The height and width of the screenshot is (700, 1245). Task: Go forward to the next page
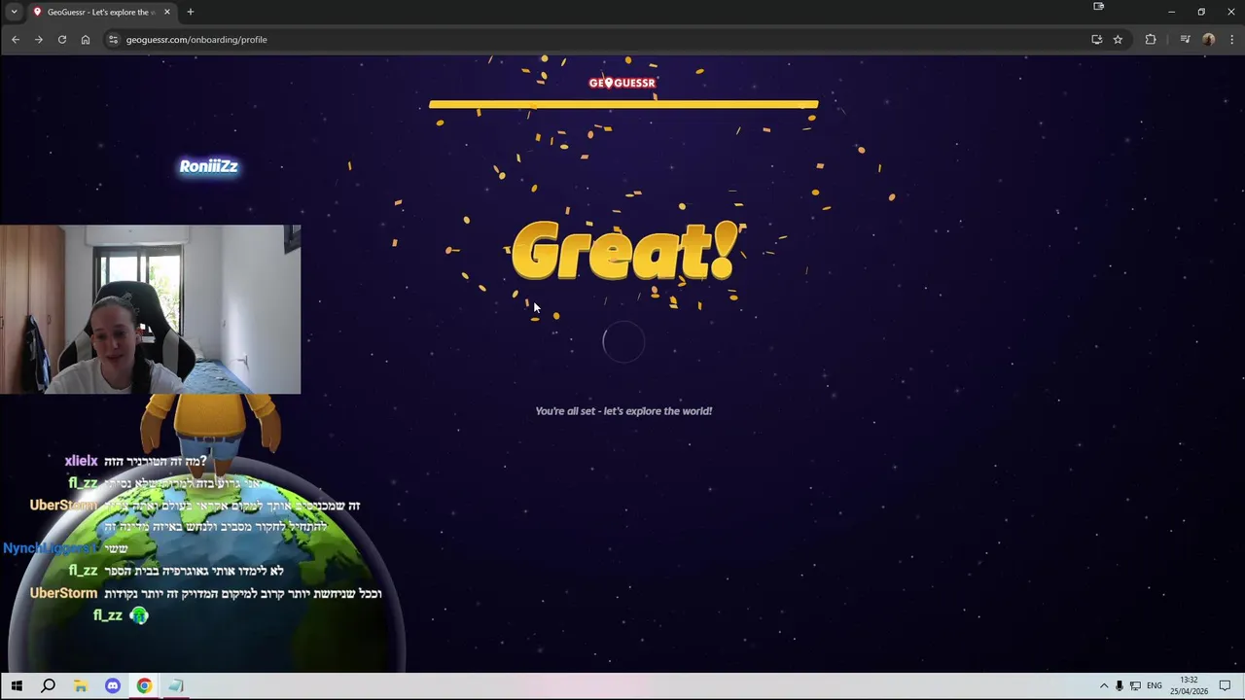click(39, 40)
